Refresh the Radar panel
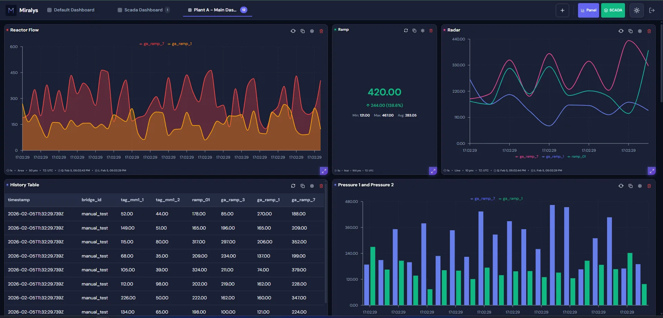Image resolution: width=663 pixels, height=318 pixels. (621, 31)
